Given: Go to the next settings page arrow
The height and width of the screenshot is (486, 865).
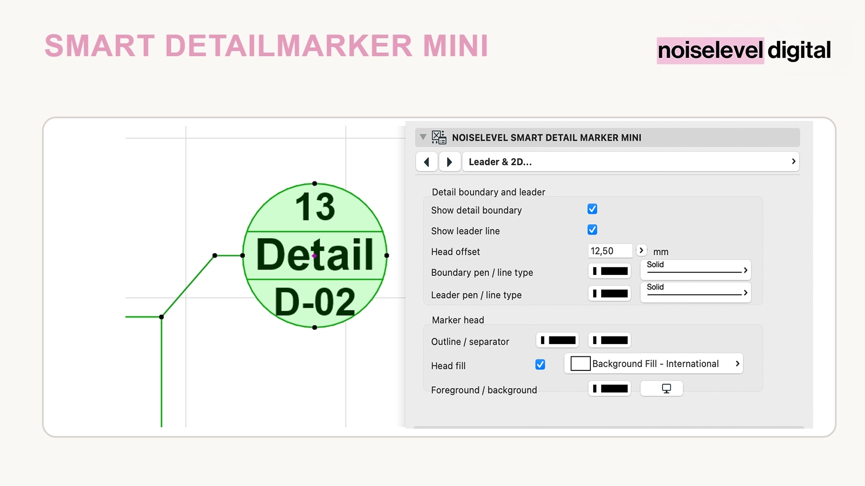Looking at the screenshot, I should pyautogui.click(x=449, y=162).
